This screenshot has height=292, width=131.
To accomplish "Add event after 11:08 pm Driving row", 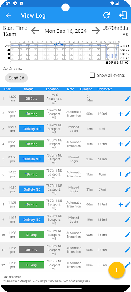I will pyautogui.click(x=120, y=204).
